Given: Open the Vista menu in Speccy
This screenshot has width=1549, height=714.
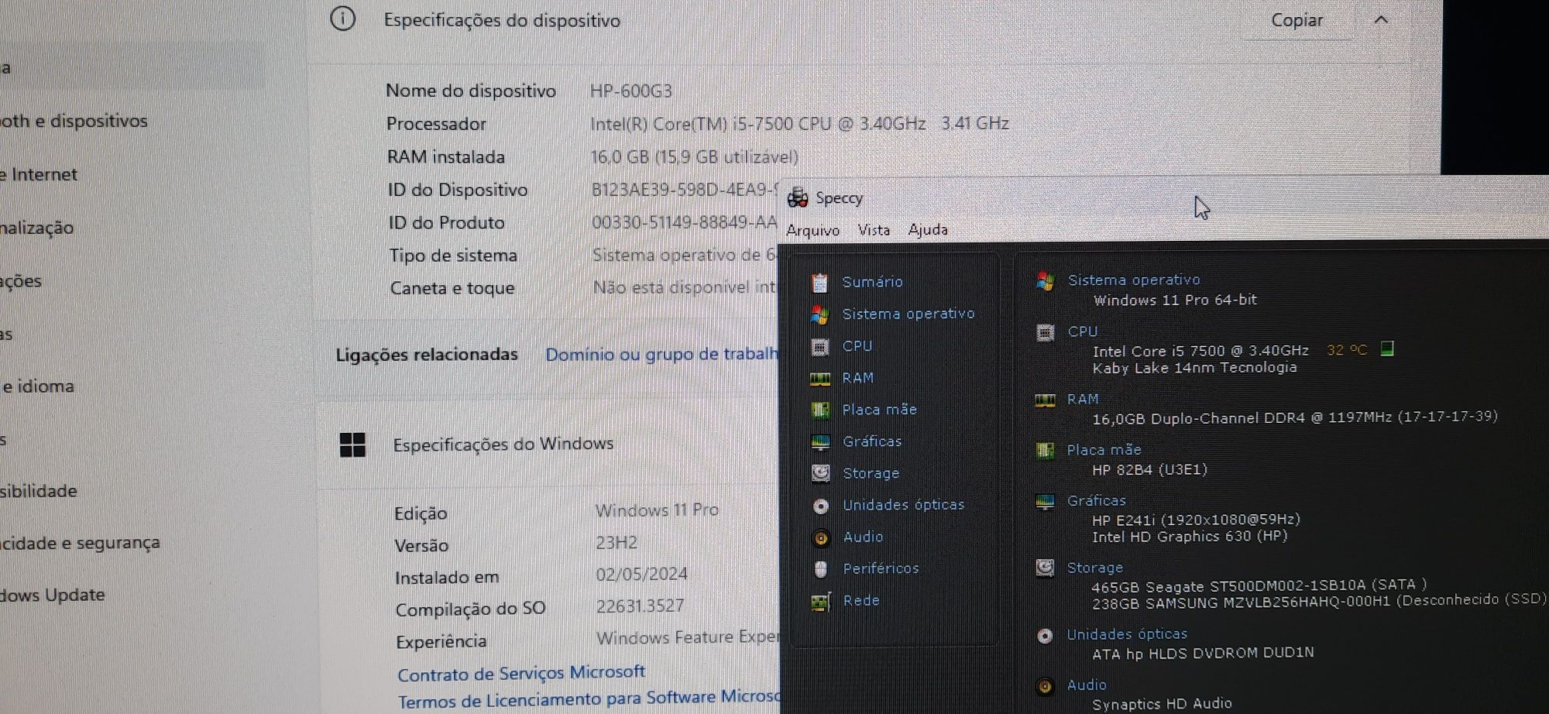Looking at the screenshot, I should (x=874, y=230).
